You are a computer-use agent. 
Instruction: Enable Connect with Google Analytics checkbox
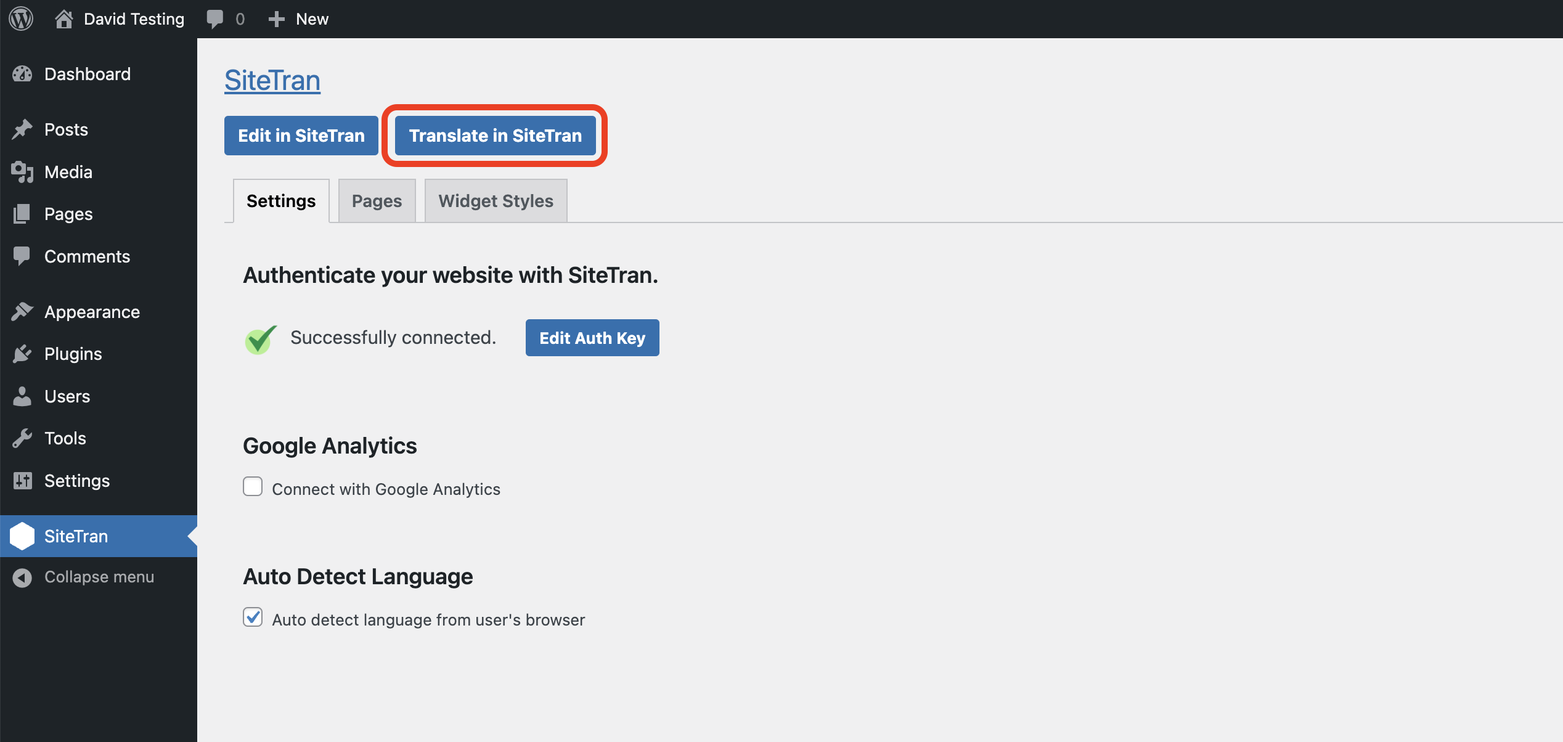click(x=253, y=486)
